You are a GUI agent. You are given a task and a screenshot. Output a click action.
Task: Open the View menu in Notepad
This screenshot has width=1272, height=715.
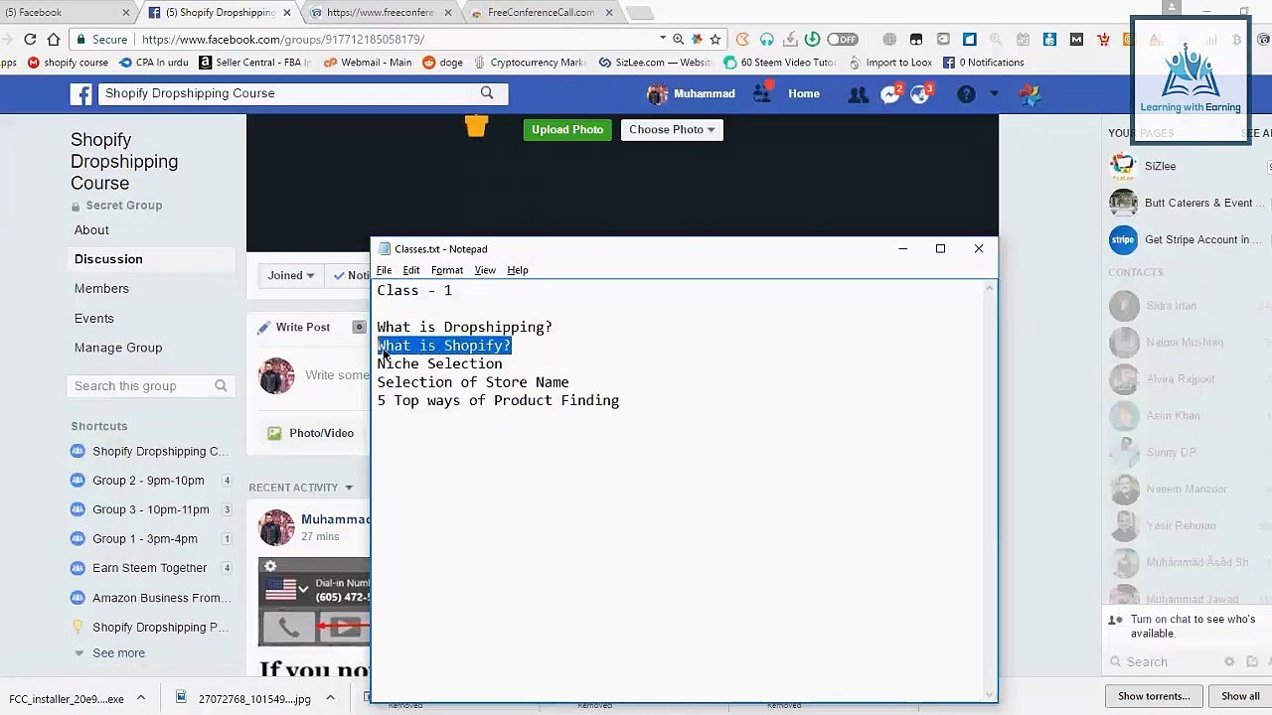coord(485,270)
